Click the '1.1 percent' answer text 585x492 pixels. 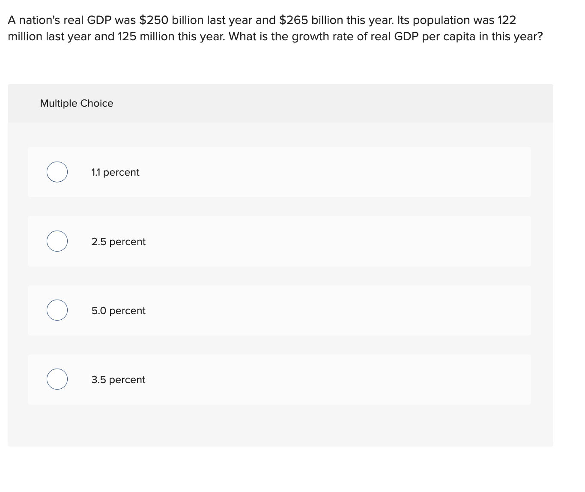point(115,172)
